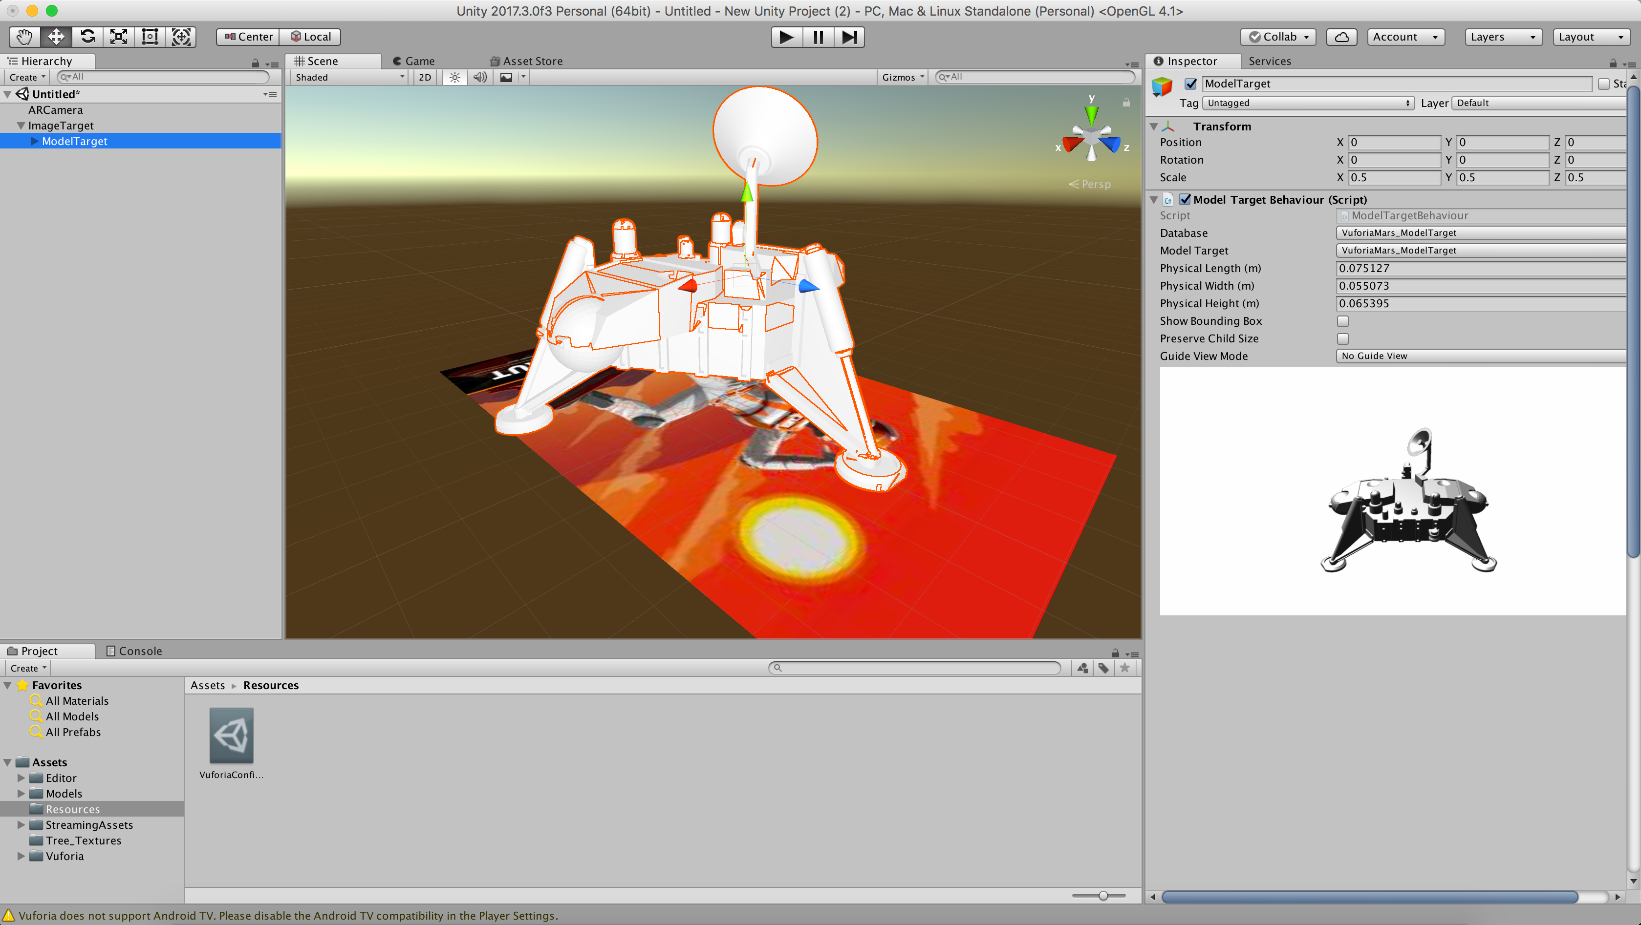Open the Project Create menu

coord(27,668)
